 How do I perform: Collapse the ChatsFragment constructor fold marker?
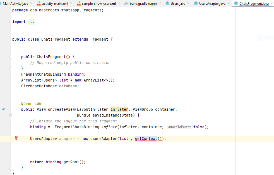click(11, 57)
